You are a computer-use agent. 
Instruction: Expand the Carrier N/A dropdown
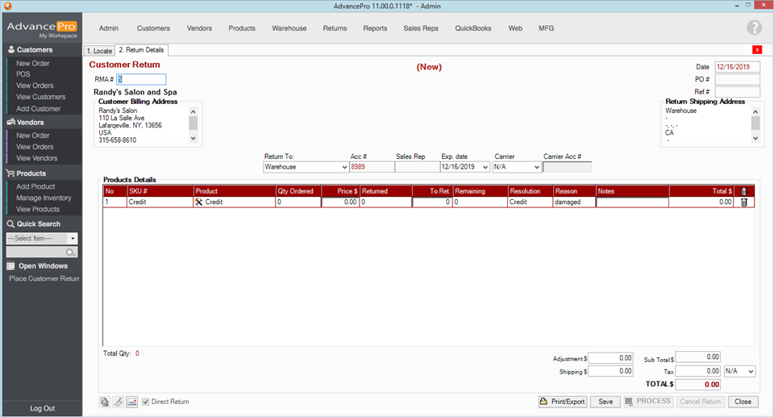[x=535, y=167]
